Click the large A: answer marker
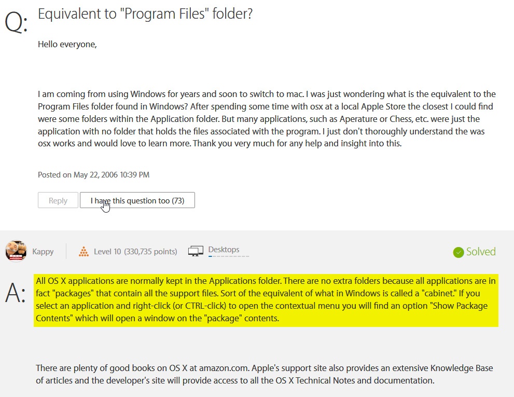This screenshot has height=397, width=514. [x=16, y=293]
